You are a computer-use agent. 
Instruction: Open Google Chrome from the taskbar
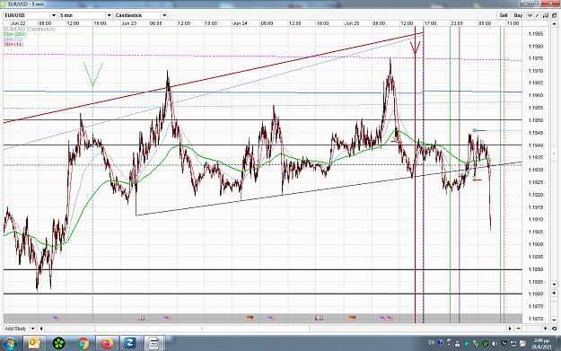(83, 344)
